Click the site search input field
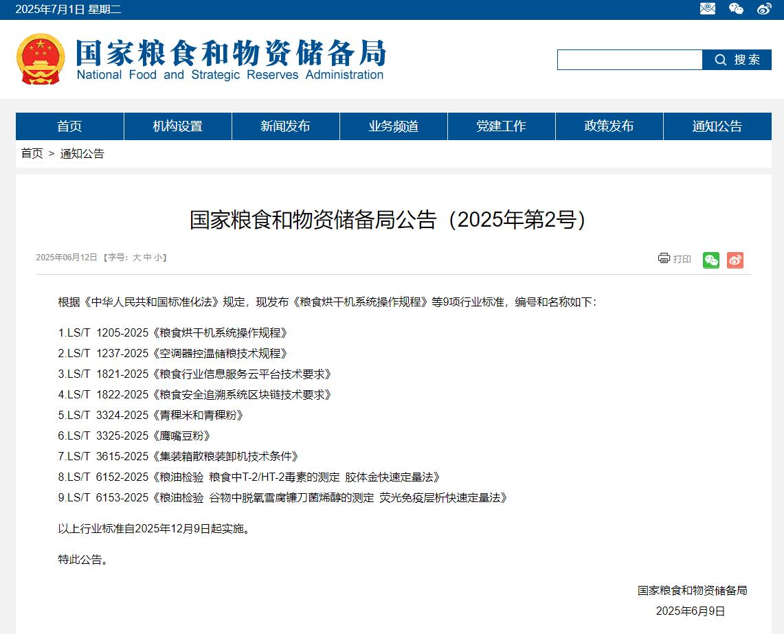This screenshot has height=634, width=784. tap(629, 60)
